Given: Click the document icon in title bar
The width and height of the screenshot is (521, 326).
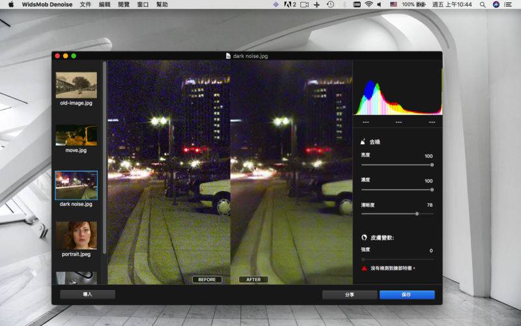Looking at the screenshot, I should point(229,56).
